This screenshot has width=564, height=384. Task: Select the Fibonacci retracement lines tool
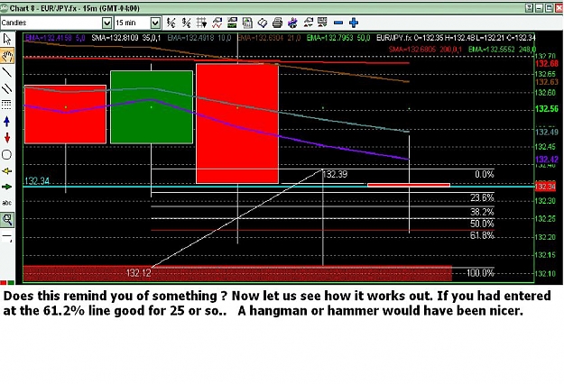[6, 105]
